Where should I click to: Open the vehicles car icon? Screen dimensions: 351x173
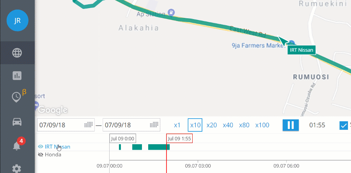[17, 122]
